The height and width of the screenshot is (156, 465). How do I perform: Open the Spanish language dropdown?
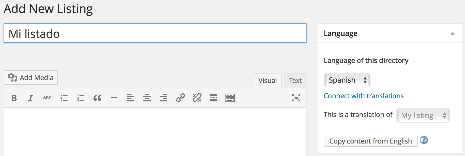click(x=347, y=80)
